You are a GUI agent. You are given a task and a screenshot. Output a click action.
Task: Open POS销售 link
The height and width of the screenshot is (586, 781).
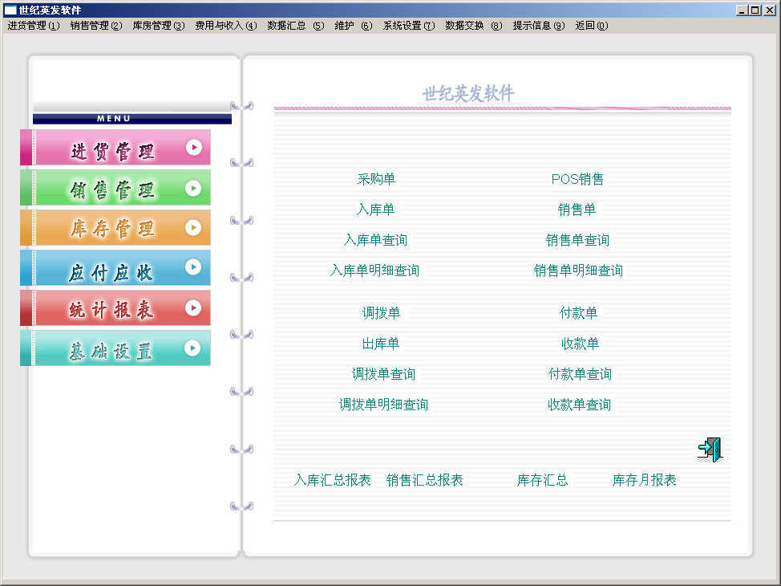pos(577,179)
